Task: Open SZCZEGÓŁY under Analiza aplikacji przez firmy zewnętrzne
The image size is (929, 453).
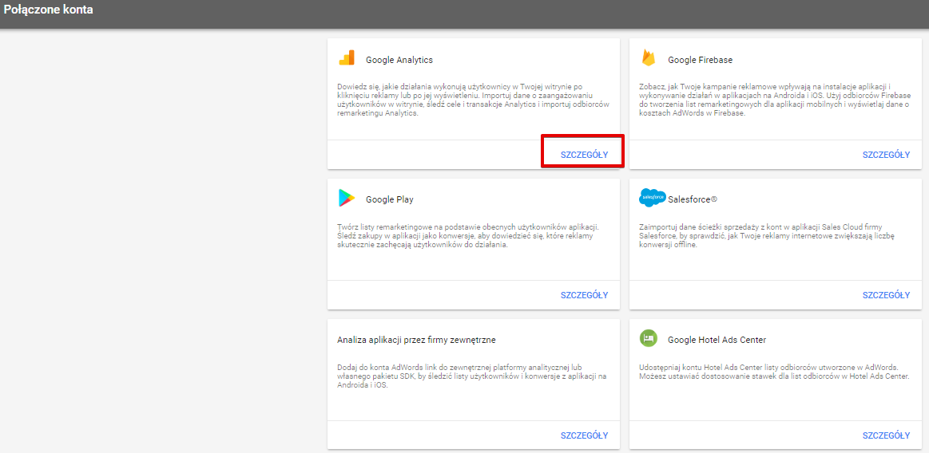Action: (584, 435)
